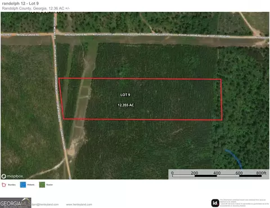Select the red Boundary legend icon
Image resolution: width=270 pixels, height=208 pixels.
[x=4, y=185]
